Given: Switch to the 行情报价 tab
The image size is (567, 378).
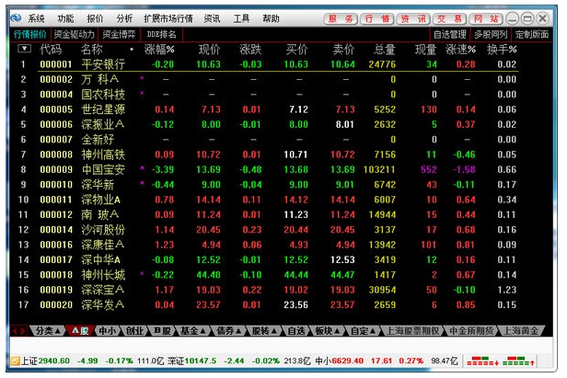Looking at the screenshot, I should coord(30,34).
